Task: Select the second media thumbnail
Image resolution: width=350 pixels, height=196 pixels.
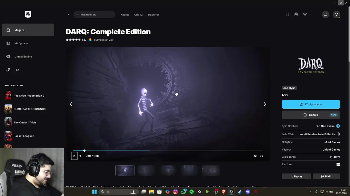Action: coord(146,170)
